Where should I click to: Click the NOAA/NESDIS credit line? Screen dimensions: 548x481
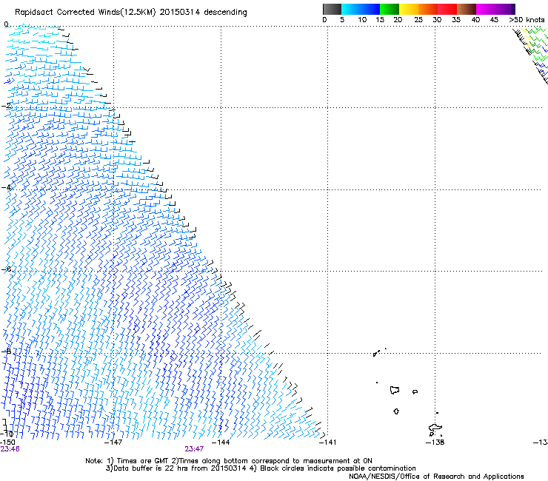pos(436,476)
